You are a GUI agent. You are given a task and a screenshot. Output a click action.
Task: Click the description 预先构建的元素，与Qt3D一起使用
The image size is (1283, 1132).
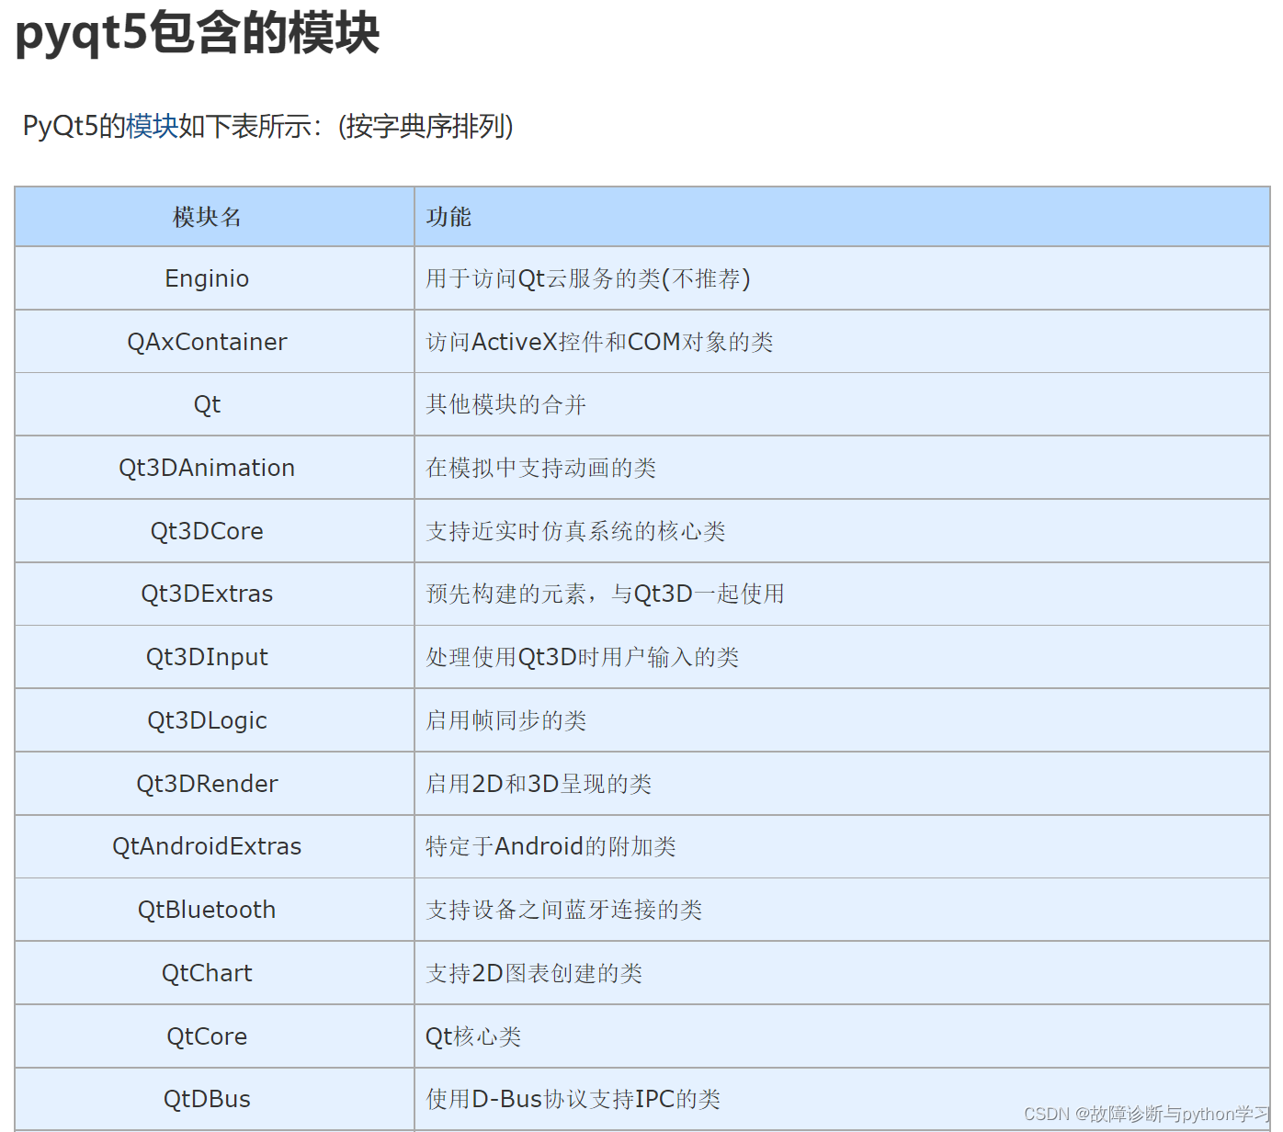605,594
